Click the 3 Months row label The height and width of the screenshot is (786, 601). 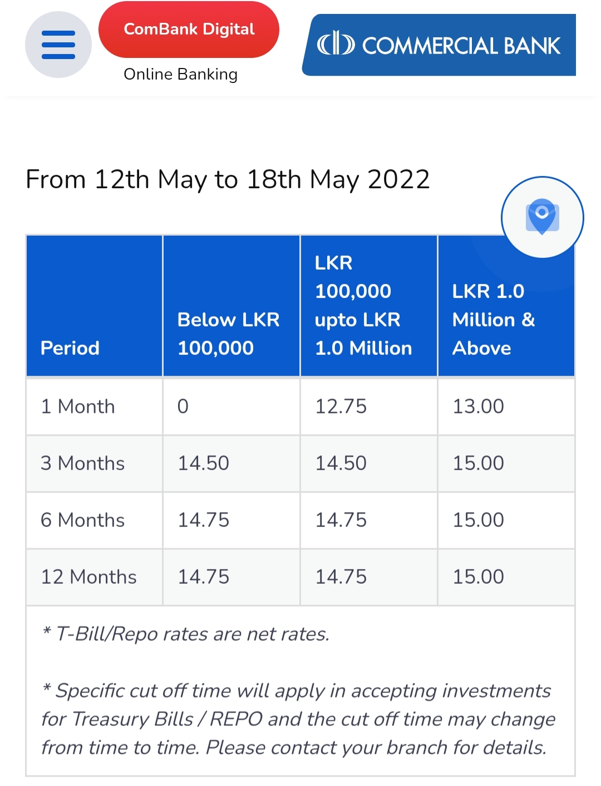82,463
